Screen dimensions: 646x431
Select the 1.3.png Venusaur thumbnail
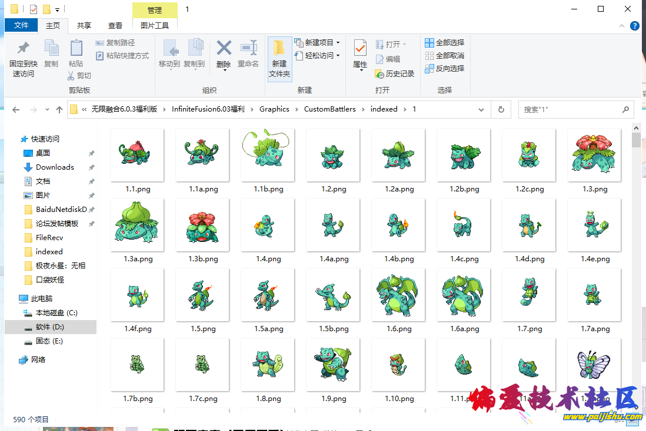pyautogui.click(x=594, y=155)
